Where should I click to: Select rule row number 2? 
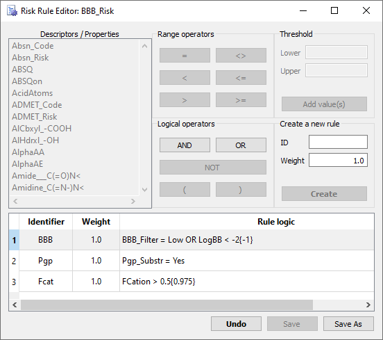tap(14, 261)
